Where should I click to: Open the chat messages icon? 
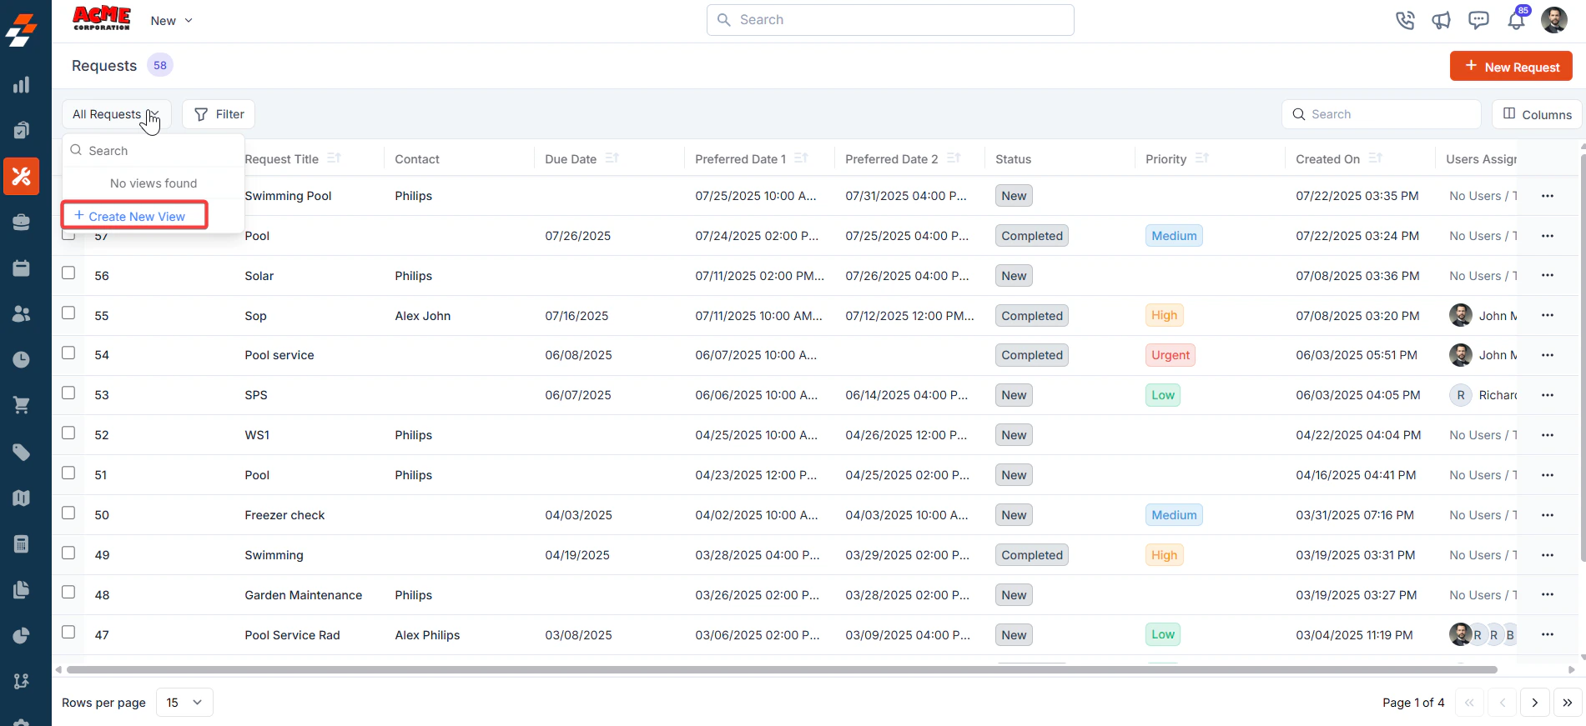1478,20
